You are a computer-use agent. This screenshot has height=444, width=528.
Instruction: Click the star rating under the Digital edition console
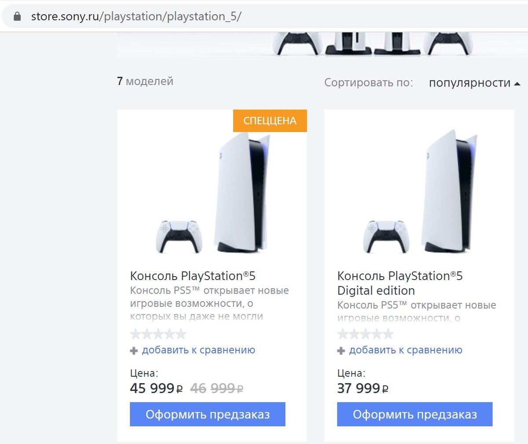tap(365, 335)
